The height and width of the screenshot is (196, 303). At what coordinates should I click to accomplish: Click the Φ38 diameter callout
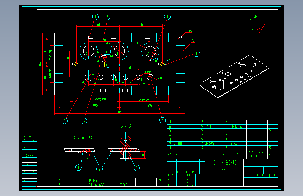tap(160, 78)
